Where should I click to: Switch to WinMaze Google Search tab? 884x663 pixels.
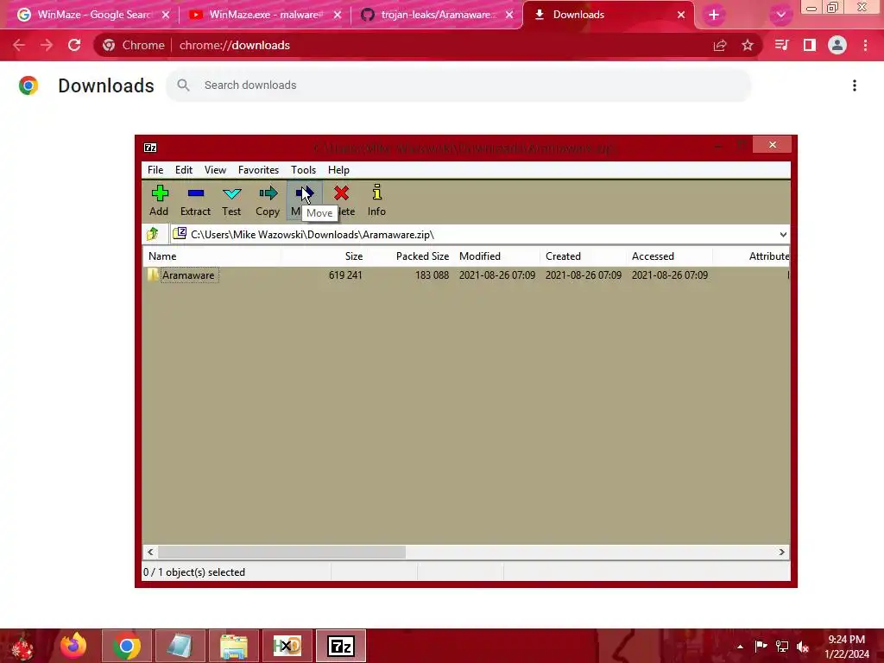(93, 15)
